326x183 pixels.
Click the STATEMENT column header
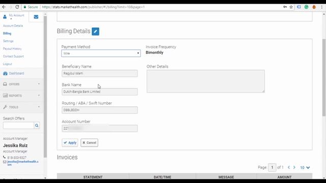point(93,177)
